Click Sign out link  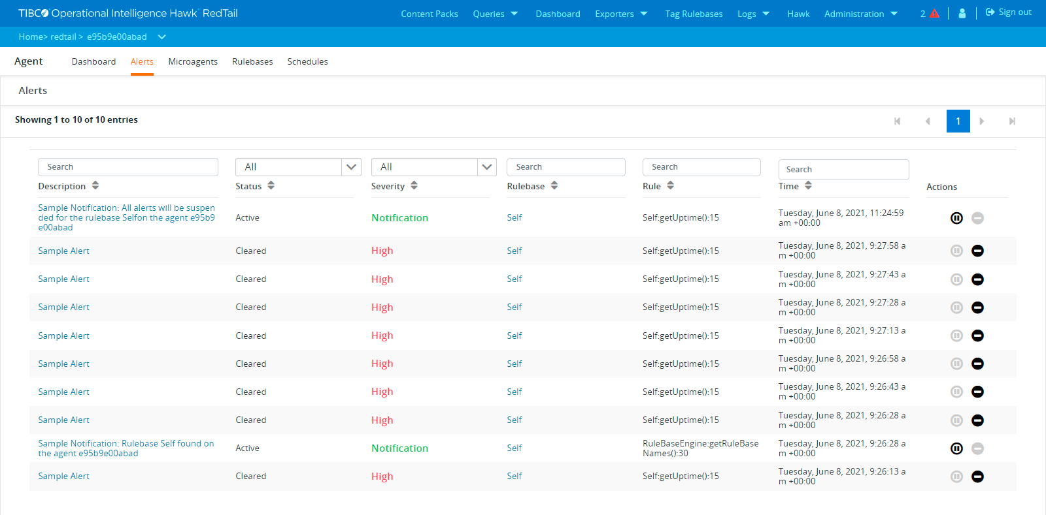(1009, 12)
